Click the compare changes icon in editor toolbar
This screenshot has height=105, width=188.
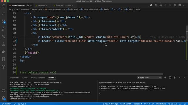click(156, 5)
